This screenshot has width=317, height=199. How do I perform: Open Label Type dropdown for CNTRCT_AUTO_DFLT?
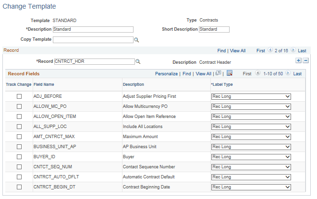tap(251, 177)
